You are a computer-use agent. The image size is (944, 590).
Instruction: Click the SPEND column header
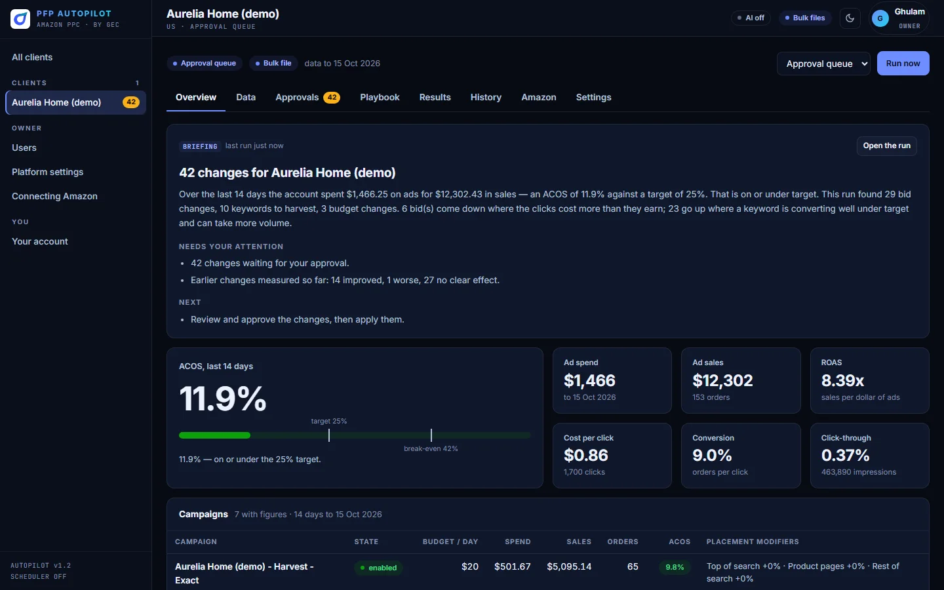[518, 541]
